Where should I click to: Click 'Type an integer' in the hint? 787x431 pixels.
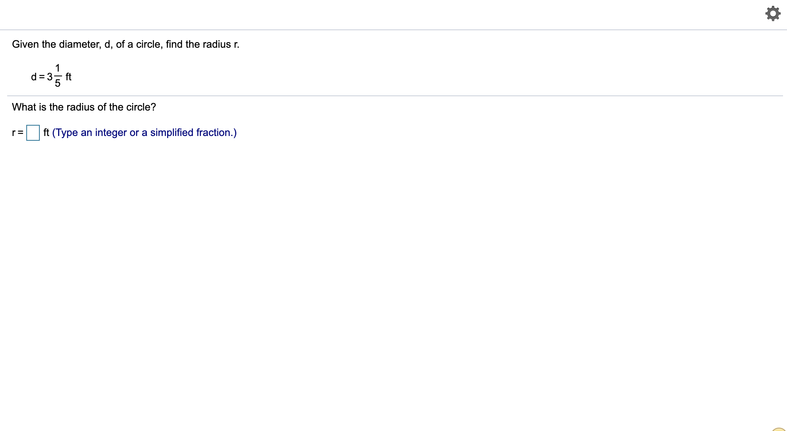tap(90, 132)
